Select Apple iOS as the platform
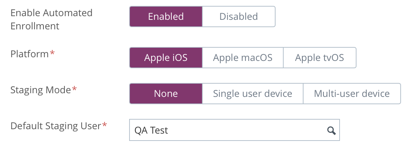The height and width of the screenshot is (149, 415). click(x=166, y=58)
